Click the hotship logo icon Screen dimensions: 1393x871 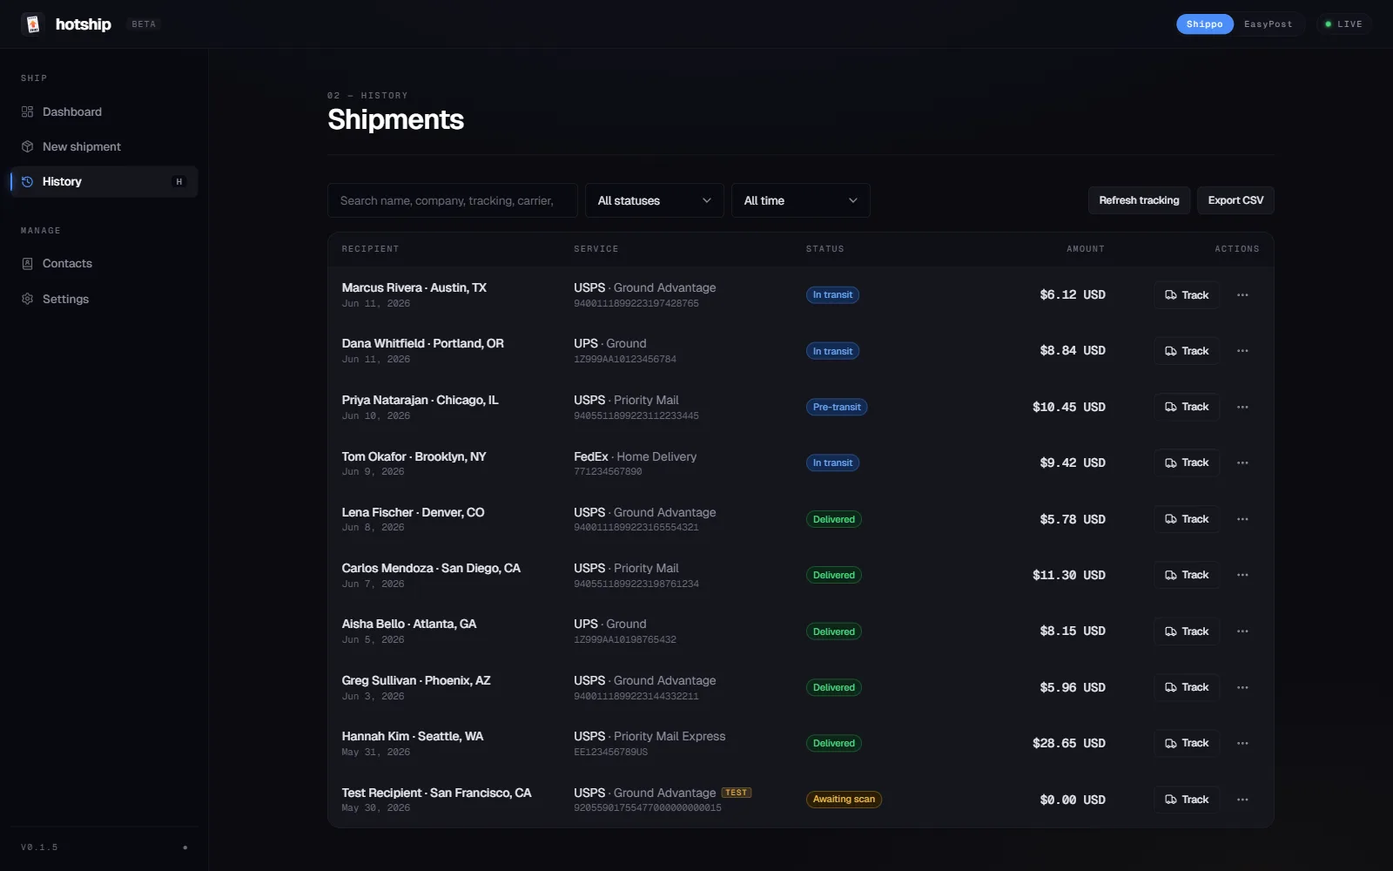click(33, 24)
